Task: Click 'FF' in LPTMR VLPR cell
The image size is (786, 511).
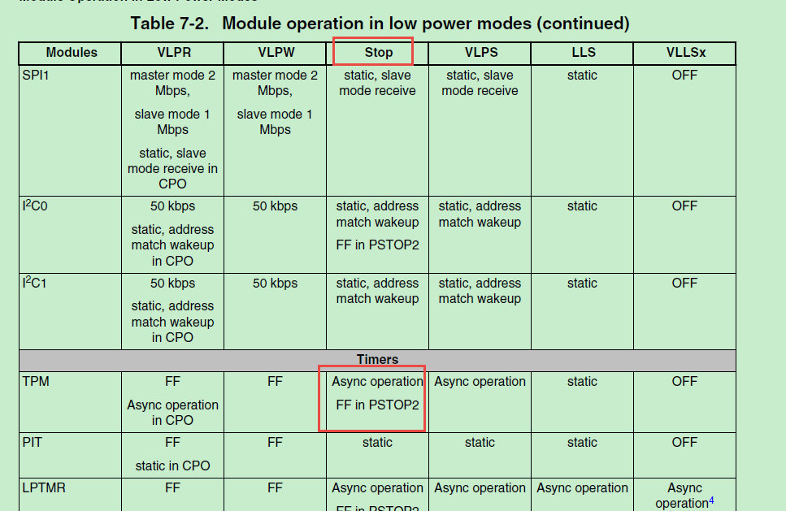Action: pos(172,488)
